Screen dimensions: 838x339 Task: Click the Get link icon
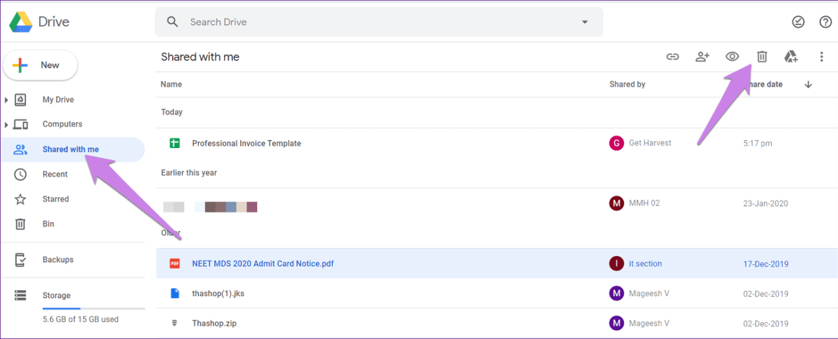click(672, 57)
